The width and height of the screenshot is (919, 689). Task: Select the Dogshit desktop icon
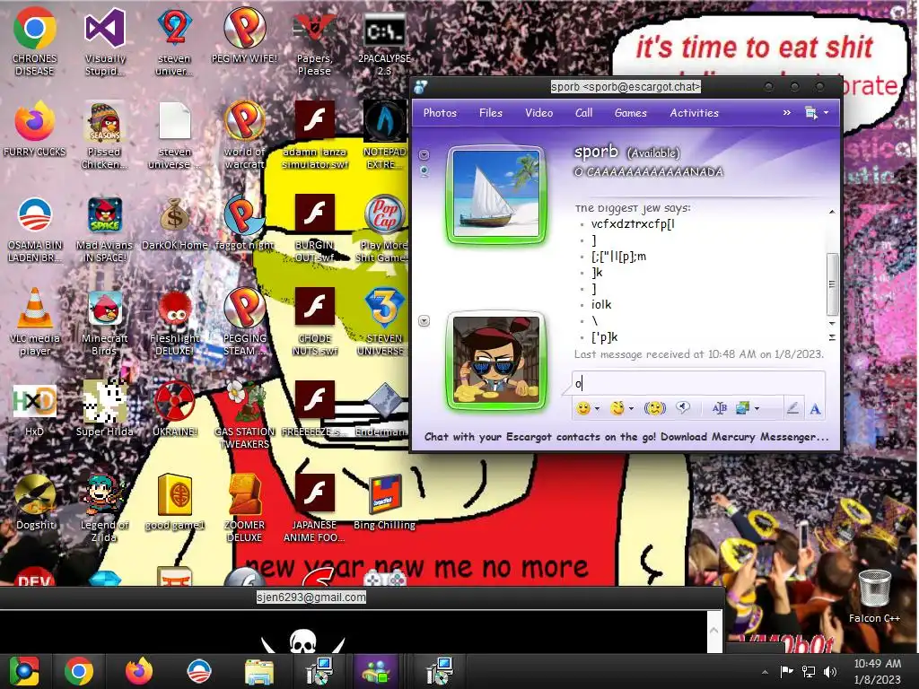click(x=35, y=502)
